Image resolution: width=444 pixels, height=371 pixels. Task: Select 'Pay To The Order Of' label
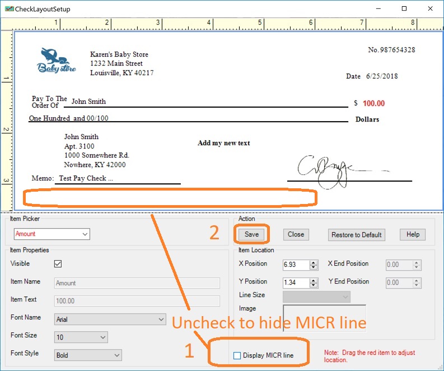49,102
